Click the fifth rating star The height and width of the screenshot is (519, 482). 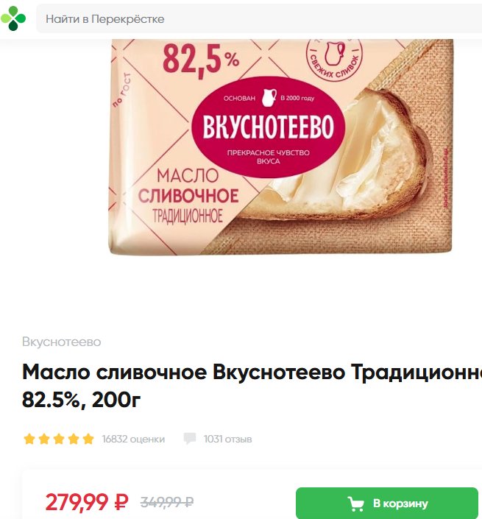88,439
